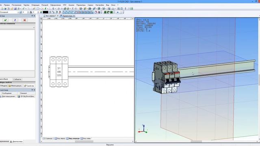260x146 pixels.
Task: Click the Open folder icon in toolbar
Action: point(12,9)
